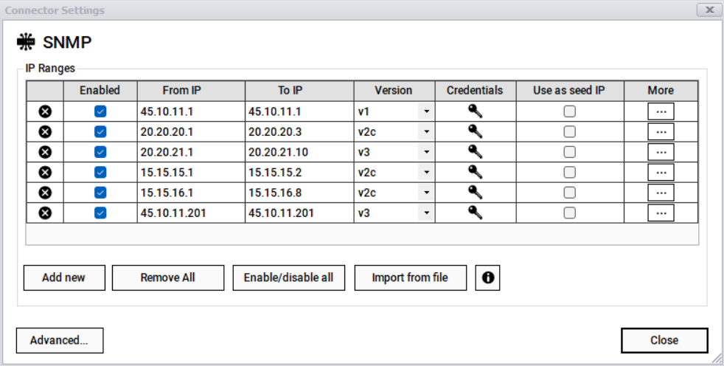The width and height of the screenshot is (724, 366).
Task: Check Use as seed IP for 45.10.11.201
Action: click(570, 213)
